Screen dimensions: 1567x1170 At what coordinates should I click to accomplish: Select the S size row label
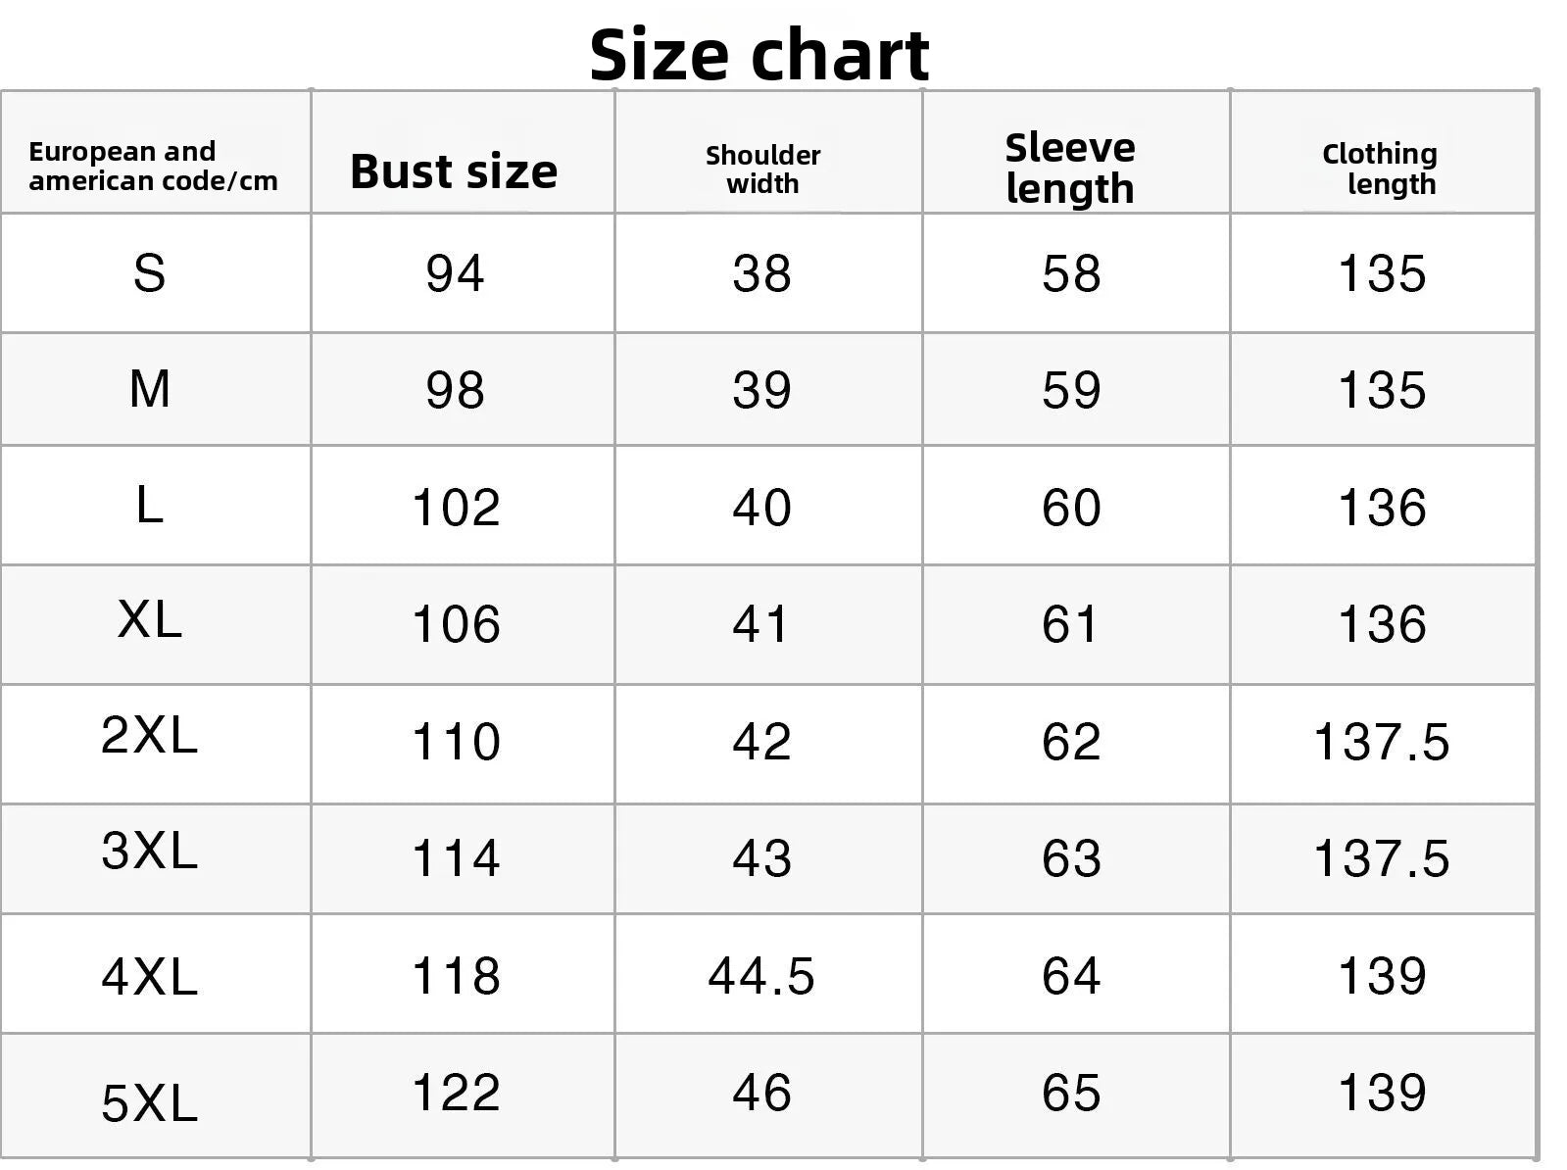(149, 272)
